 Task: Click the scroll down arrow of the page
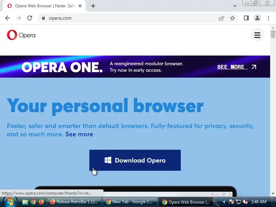pos(273,194)
